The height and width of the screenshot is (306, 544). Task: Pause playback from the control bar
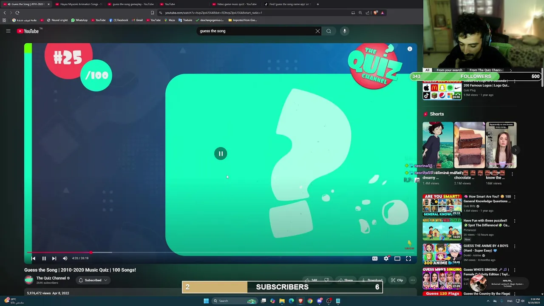44,258
